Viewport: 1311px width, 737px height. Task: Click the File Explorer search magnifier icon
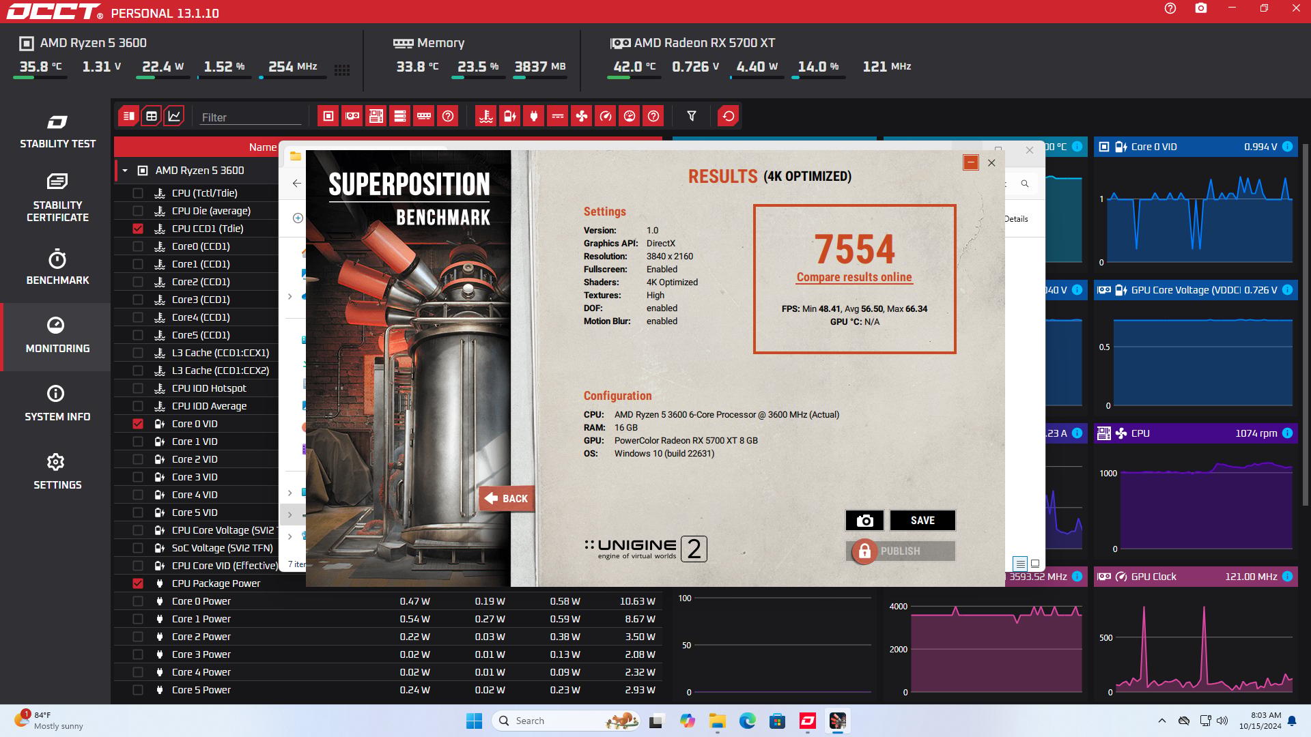click(x=1025, y=184)
